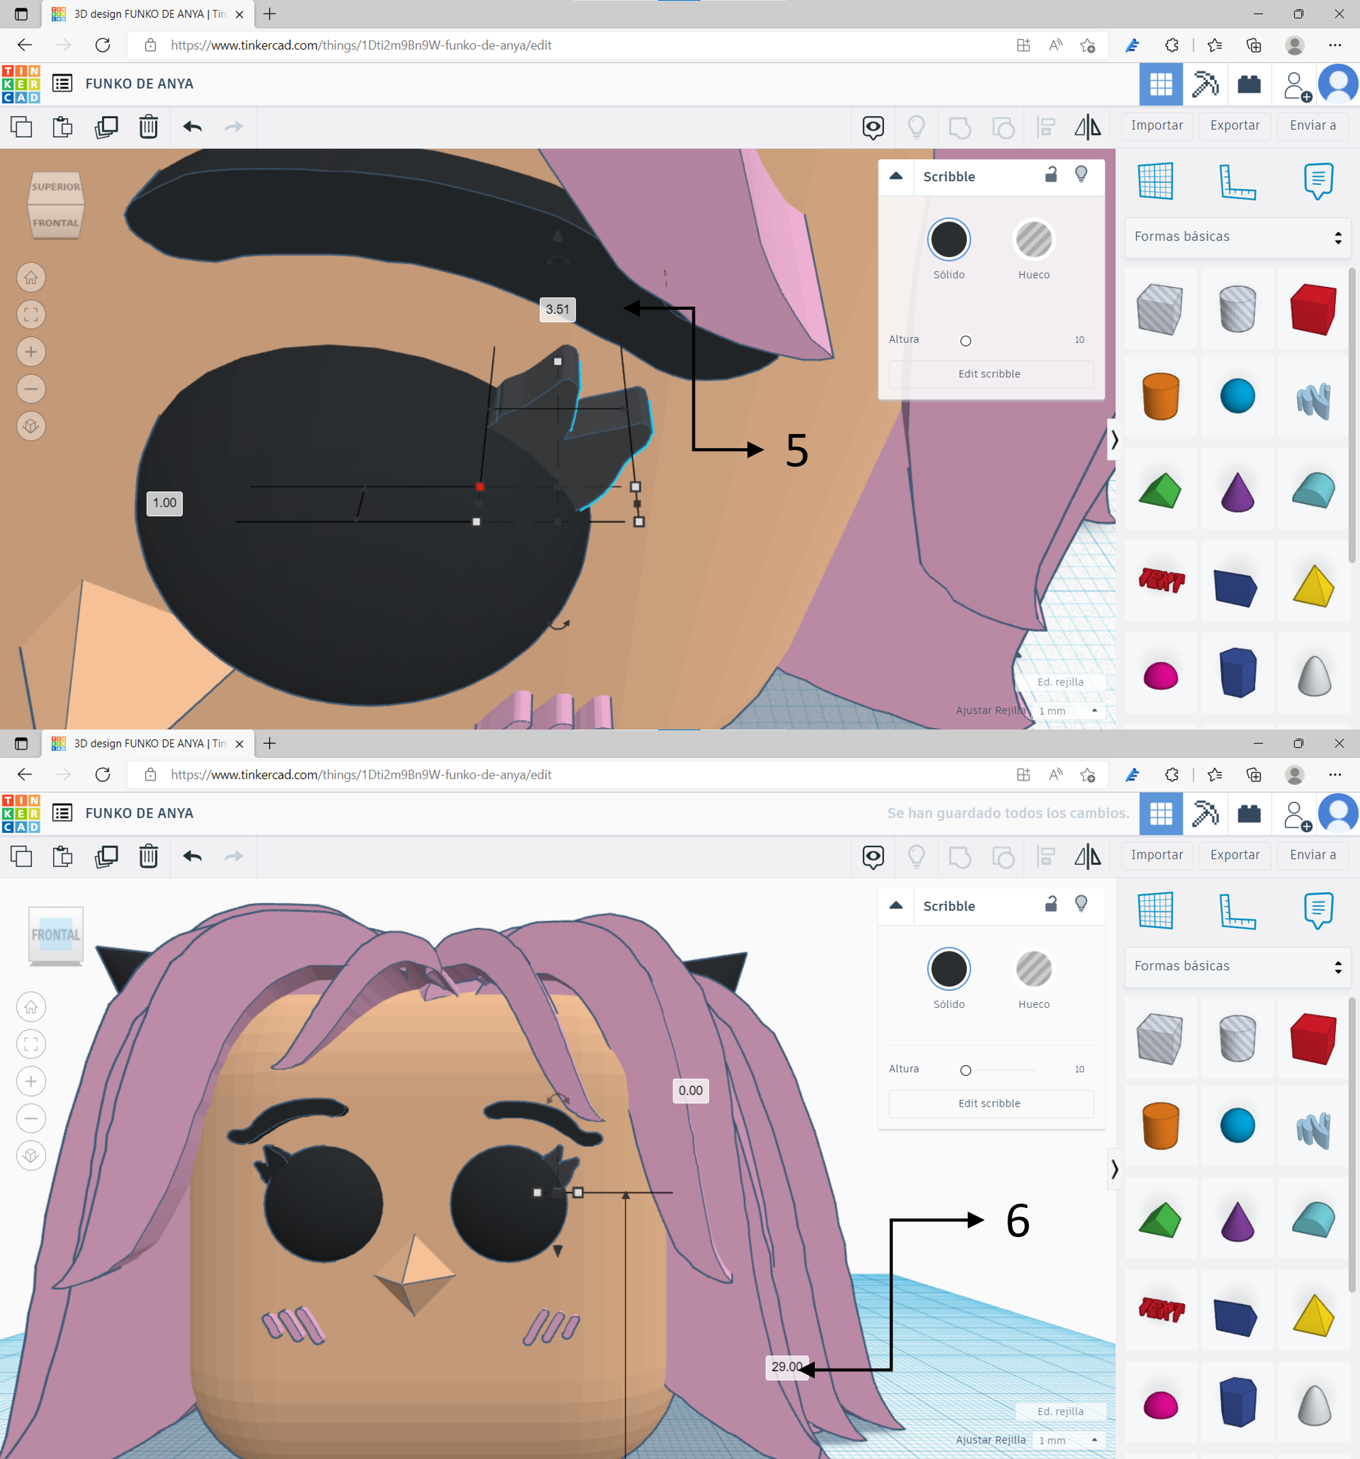Open Formas básicas dropdown in top panel
1360x1459 pixels.
coord(1237,237)
